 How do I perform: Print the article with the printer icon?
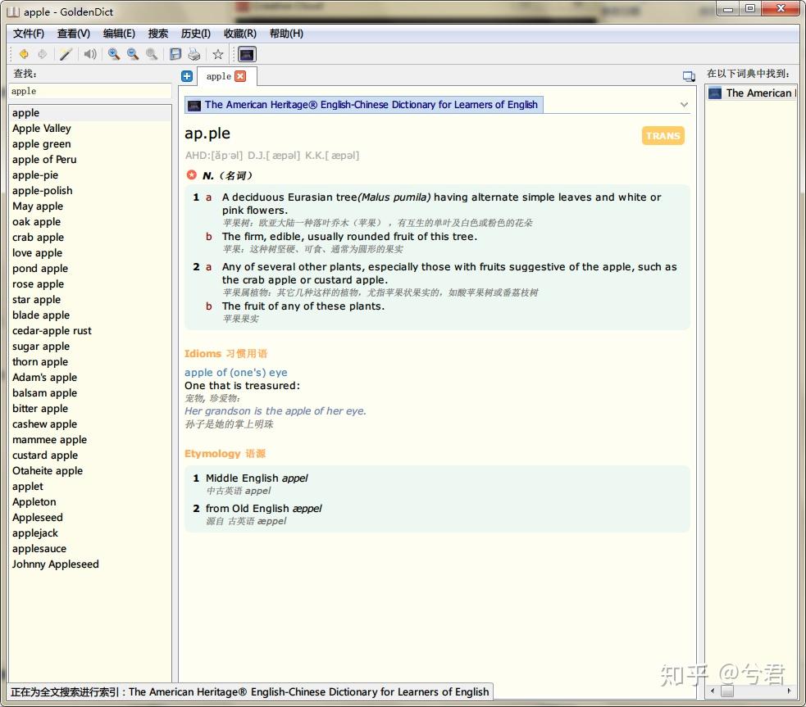point(194,54)
